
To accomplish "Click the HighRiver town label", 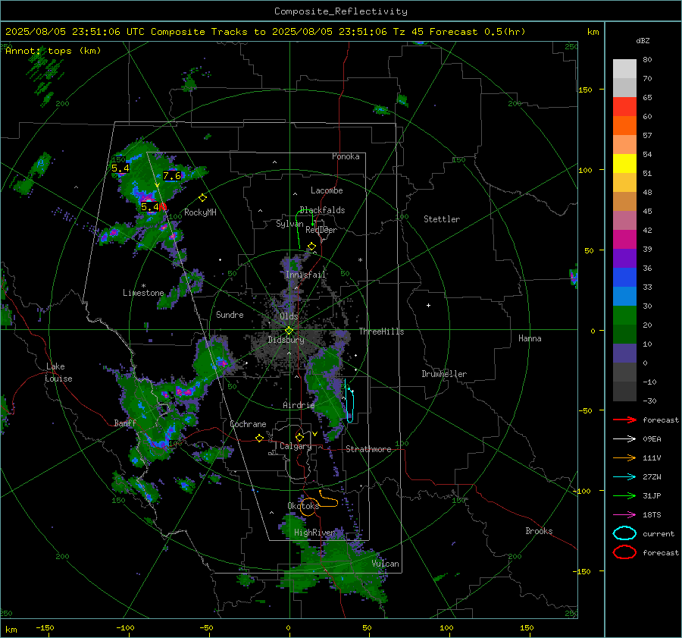I will [x=314, y=533].
